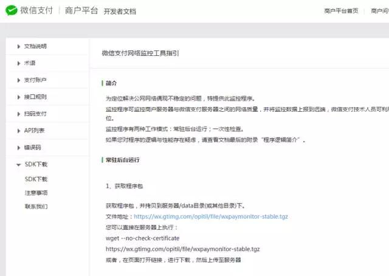Open wxpaymonitor-stable.tgz blue download link
Image resolution: width=389 pixels, height=276 pixels.
[211, 216]
